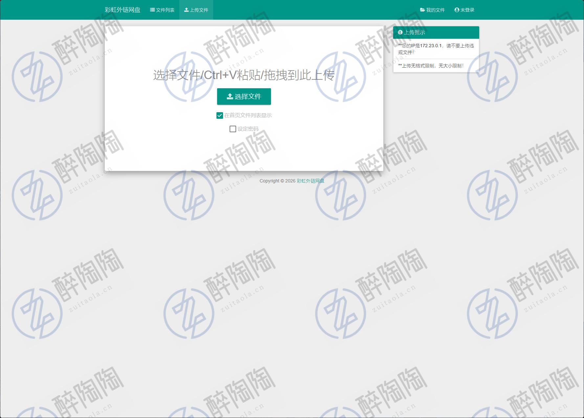The image size is (584, 418).
Task: Click the user avatar icon beside 未登录
Action: 457,10
